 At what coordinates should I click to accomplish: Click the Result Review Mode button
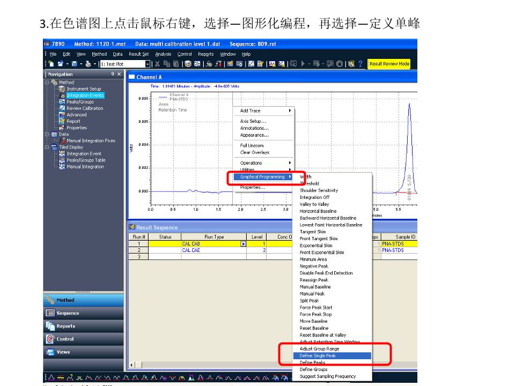(x=389, y=64)
